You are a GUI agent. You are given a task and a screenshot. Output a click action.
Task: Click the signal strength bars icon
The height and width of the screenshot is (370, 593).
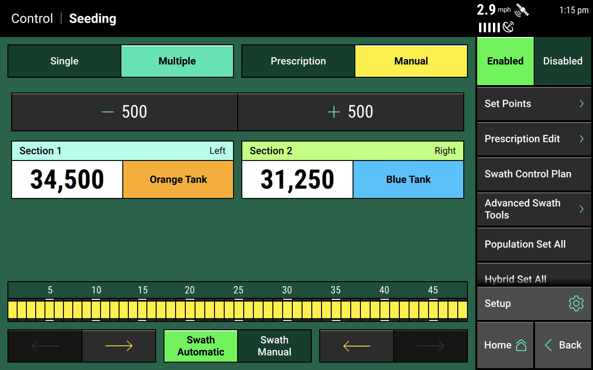pos(489,28)
